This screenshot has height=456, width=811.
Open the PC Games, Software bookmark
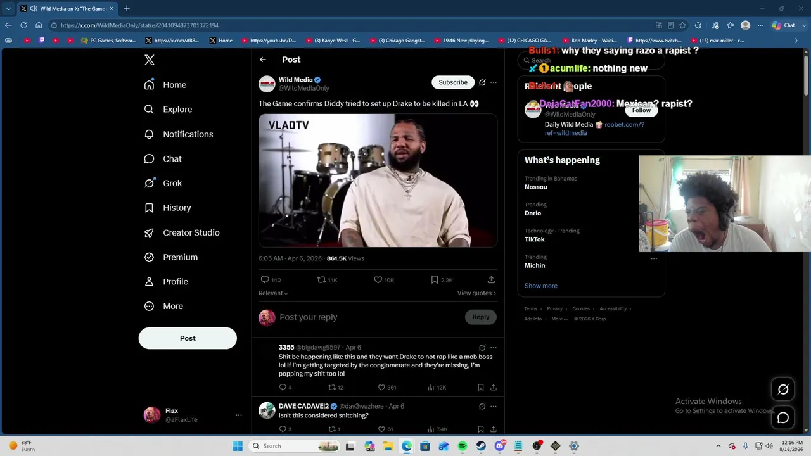(108, 41)
